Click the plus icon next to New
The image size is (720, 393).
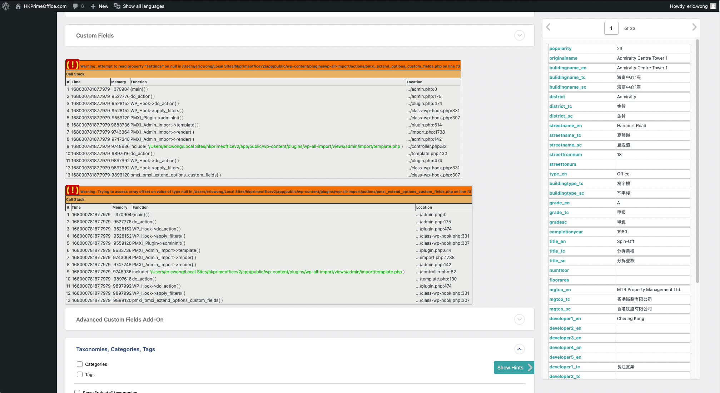point(93,6)
